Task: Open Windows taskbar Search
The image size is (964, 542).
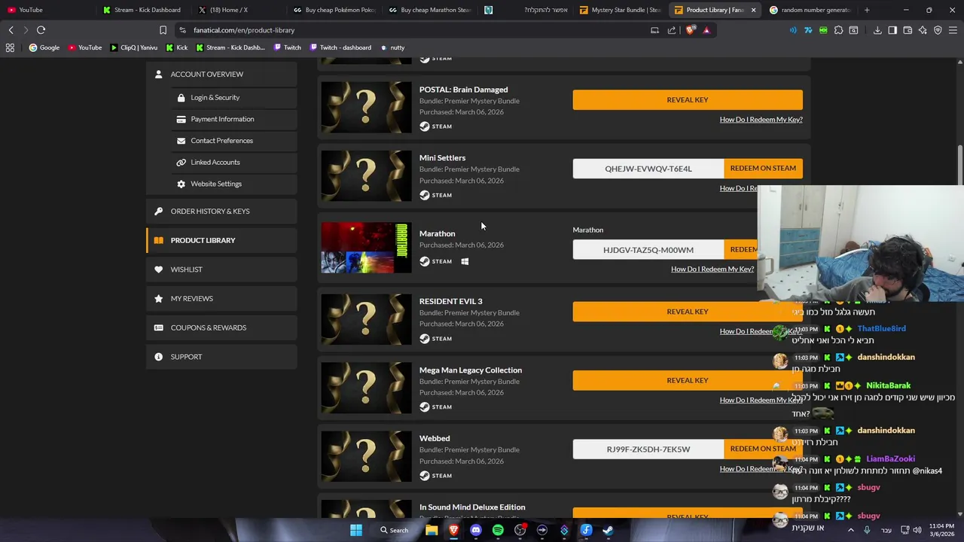Action: tap(394, 530)
